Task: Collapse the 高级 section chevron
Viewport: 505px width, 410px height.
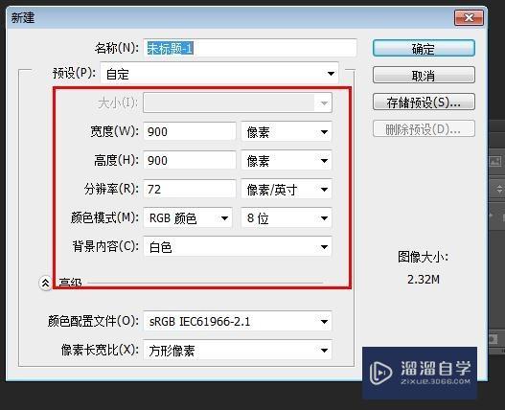Action: pyautogui.click(x=45, y=284)
